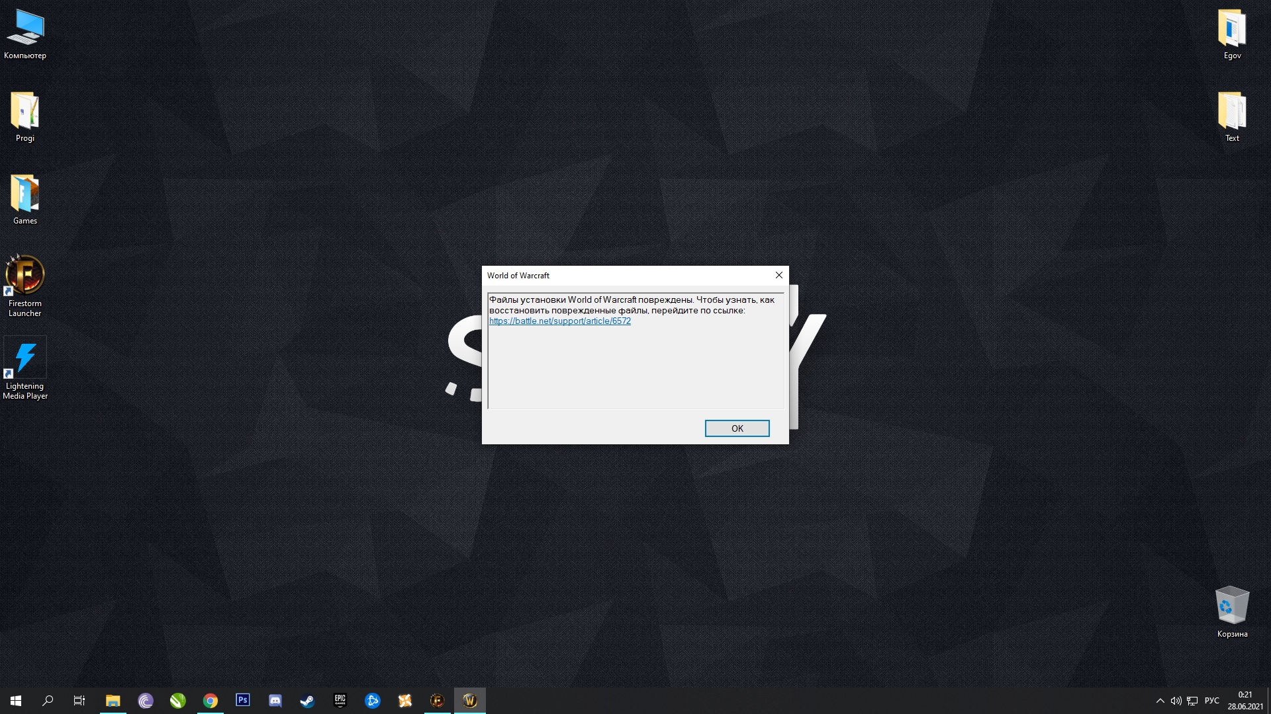Open Discord from taskbar

275,700
